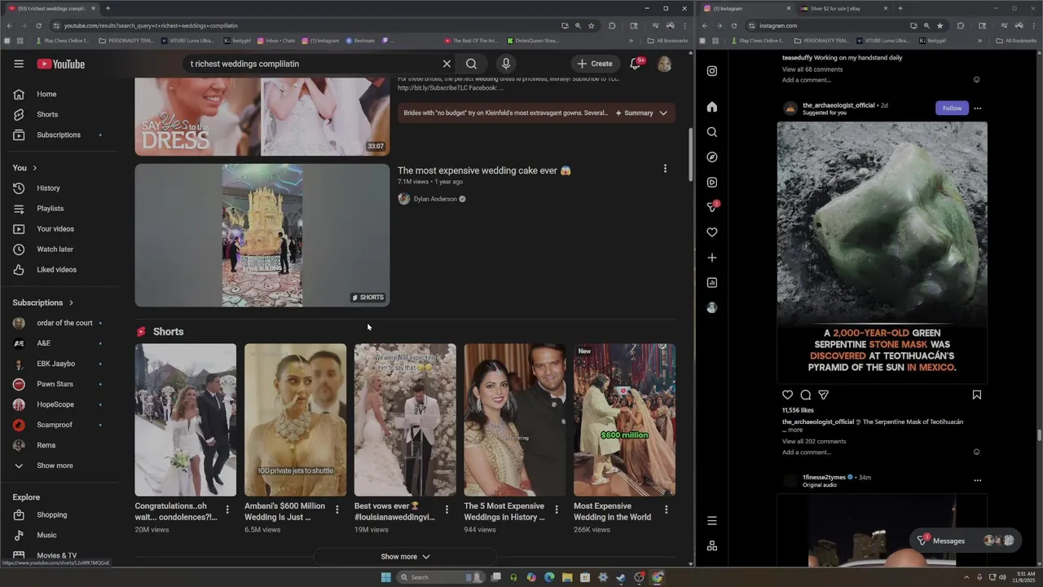Image resolution: width=1043 pixels, height=587 pixels.
Task: Click the YouTube logo
Action: click(60, 64)
